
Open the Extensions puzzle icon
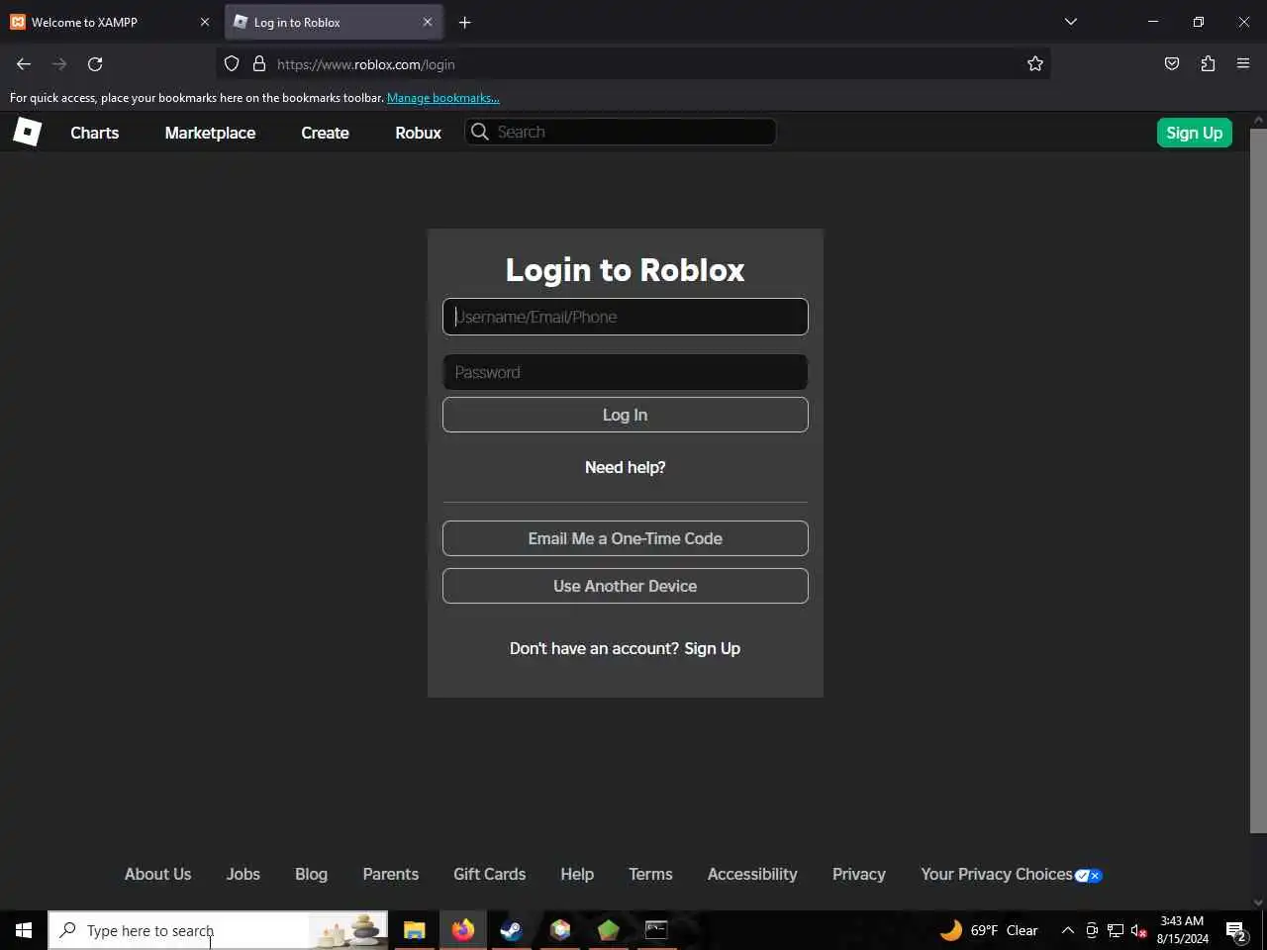tap(1208, 64)
